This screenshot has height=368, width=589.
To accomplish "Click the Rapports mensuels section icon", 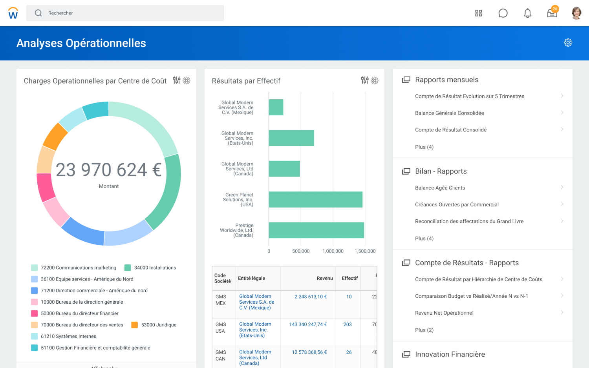I will click(x=406, y=80).
